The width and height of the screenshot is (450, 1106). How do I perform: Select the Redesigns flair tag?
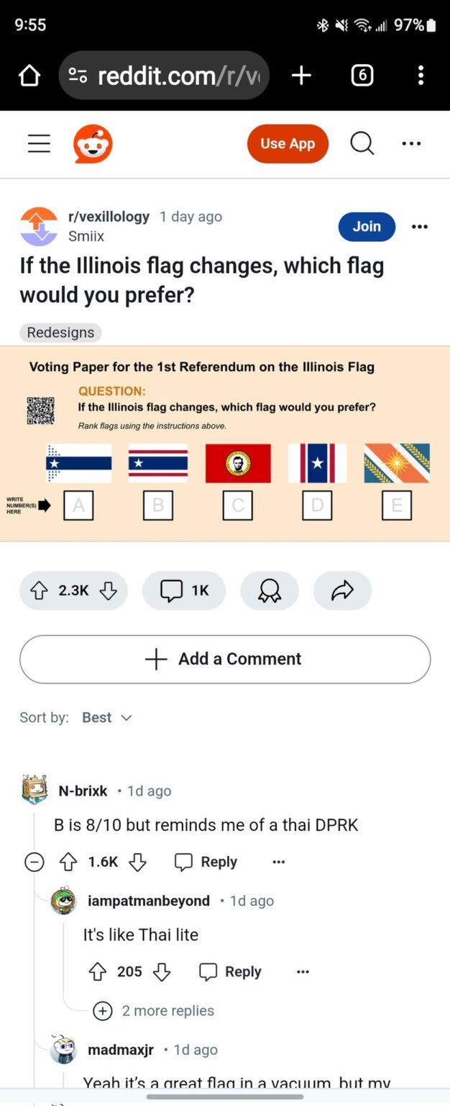coord(60,333)
